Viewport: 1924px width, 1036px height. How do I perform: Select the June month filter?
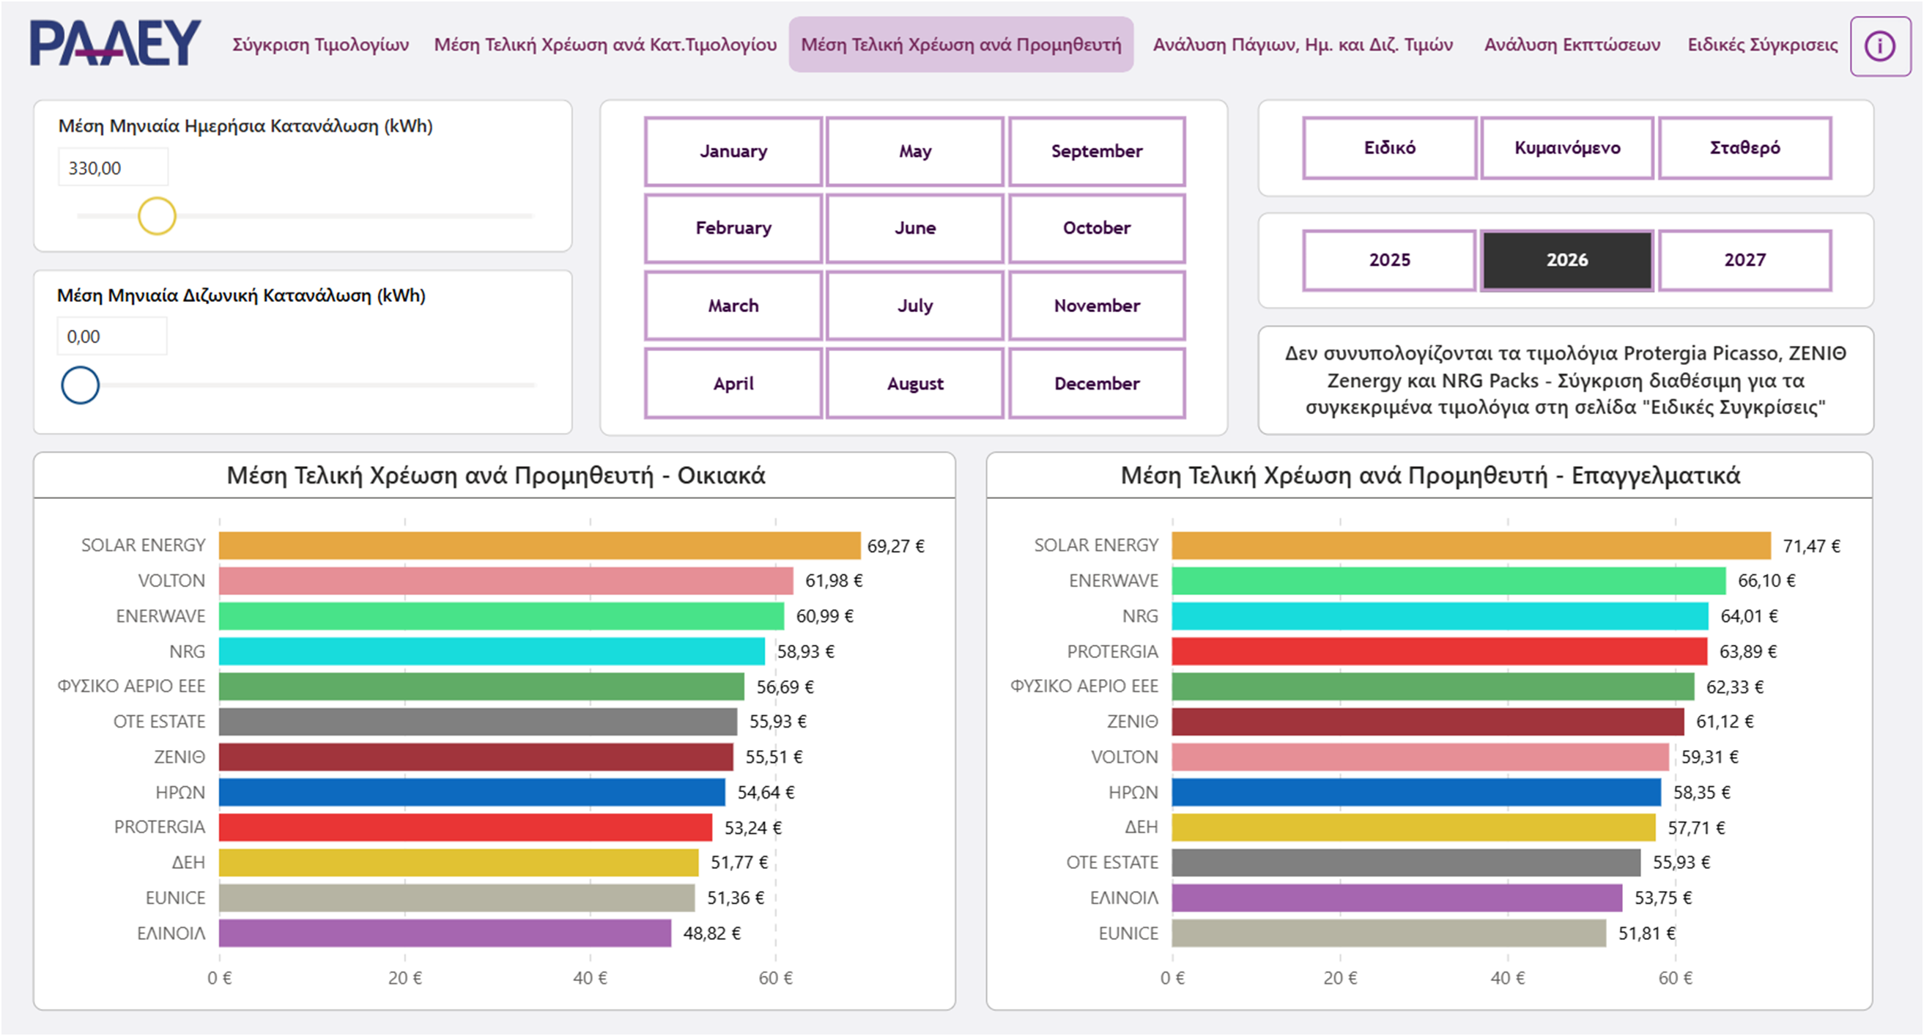point(915,228)
